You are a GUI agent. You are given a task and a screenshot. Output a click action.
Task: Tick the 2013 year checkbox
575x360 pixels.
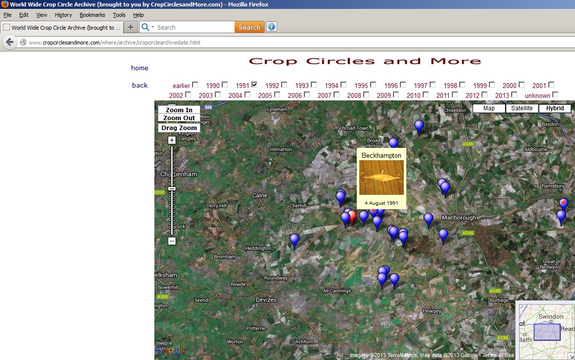point(514,94)
